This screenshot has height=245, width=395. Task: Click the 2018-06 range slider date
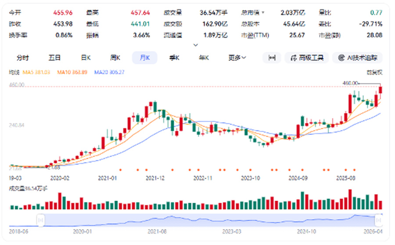[x=18, y=231]
